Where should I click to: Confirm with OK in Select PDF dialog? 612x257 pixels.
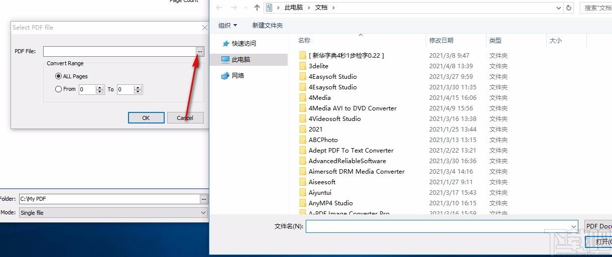tap(146, 118)
